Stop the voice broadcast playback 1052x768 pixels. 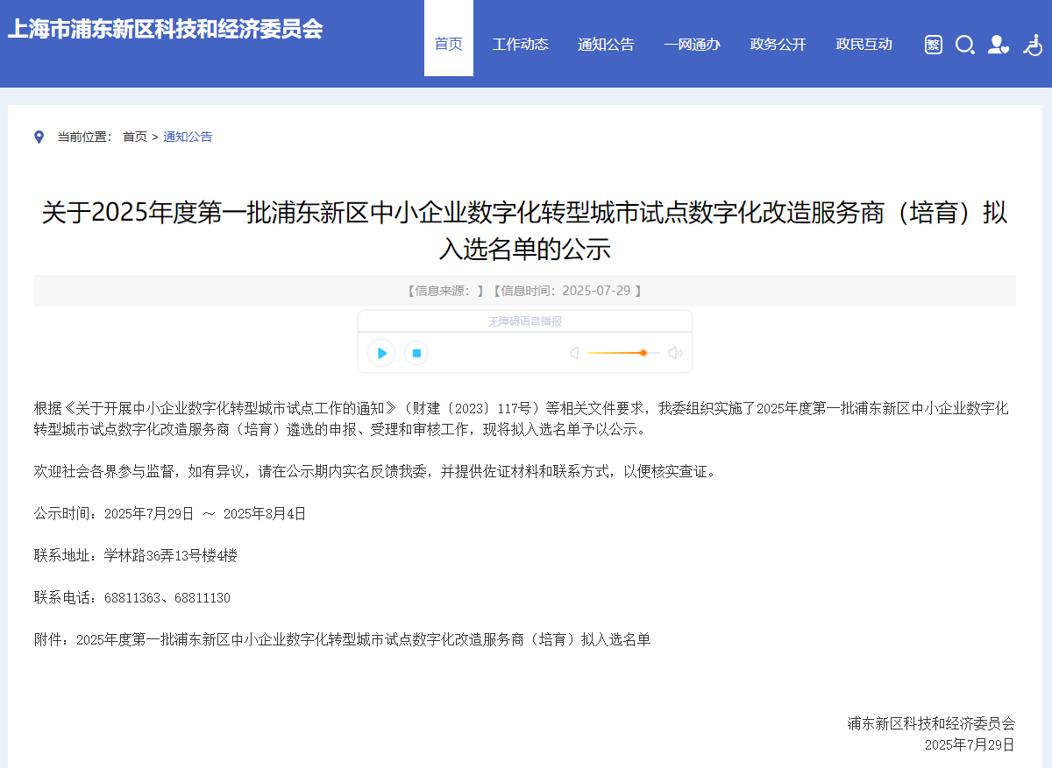(x=416, y=353)
